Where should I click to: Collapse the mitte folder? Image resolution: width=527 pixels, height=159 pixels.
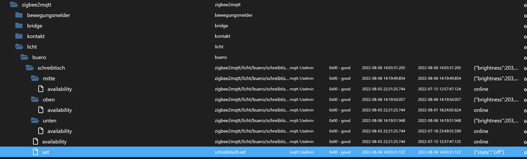(x=35, y=79)
